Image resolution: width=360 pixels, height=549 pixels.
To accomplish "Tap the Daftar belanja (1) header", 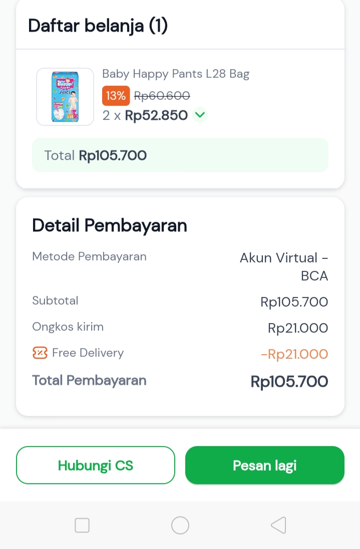I will [98, 25].
